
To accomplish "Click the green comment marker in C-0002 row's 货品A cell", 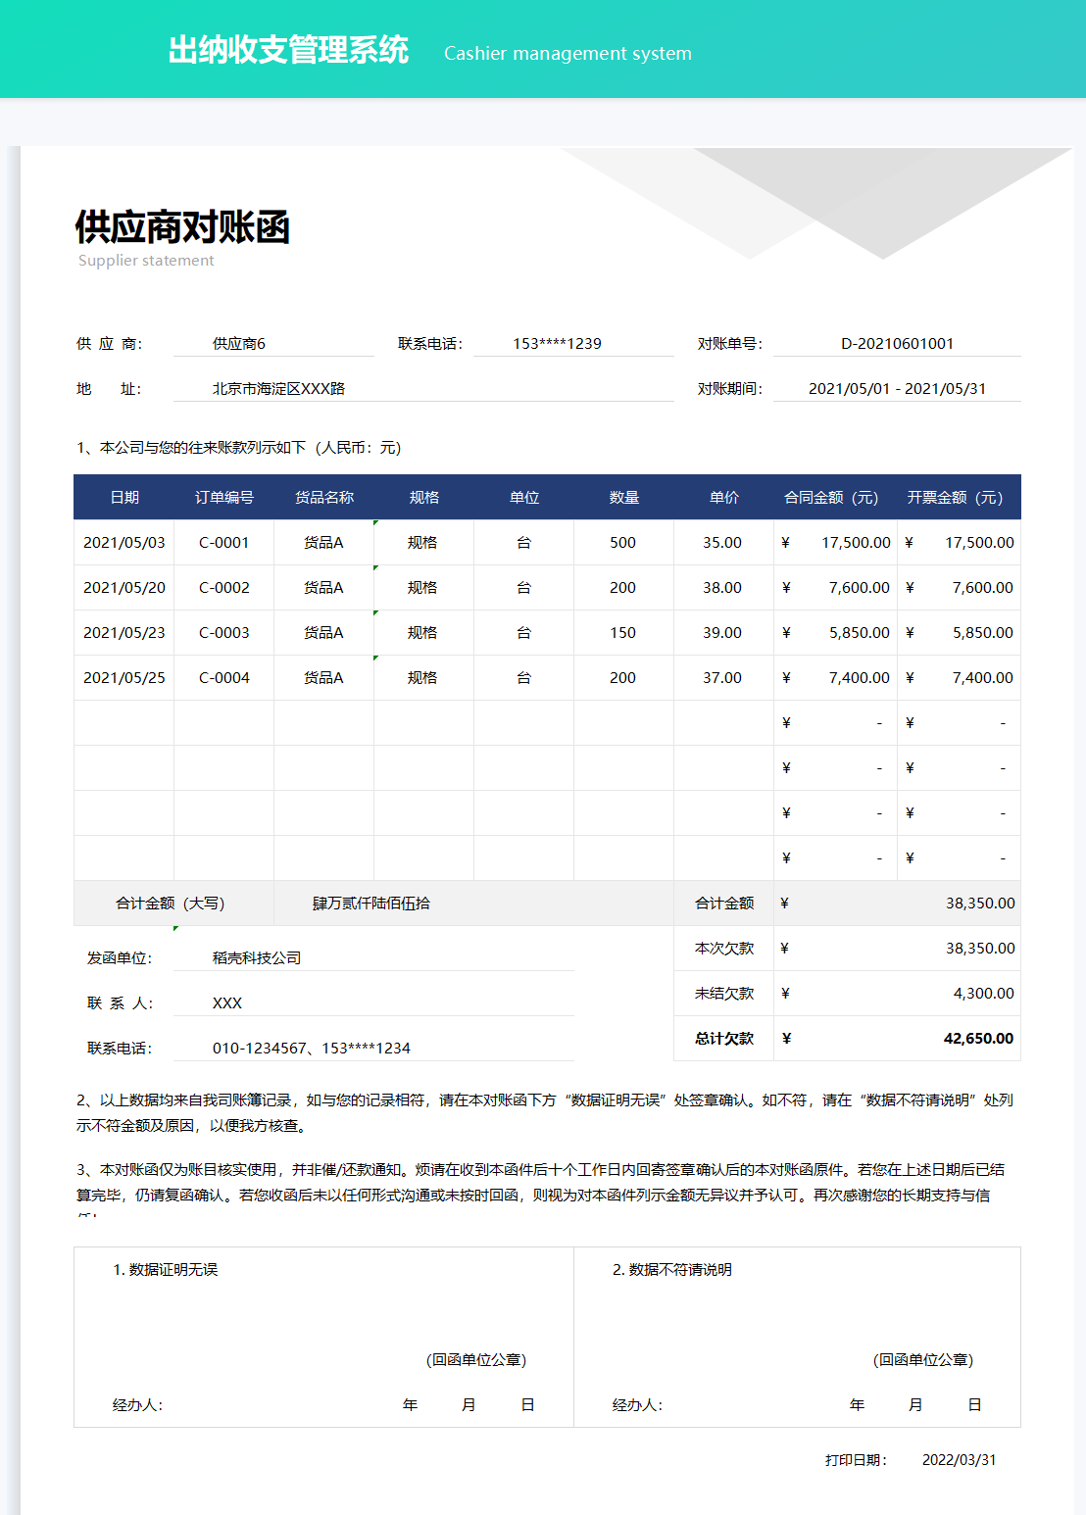I will 375,567.
